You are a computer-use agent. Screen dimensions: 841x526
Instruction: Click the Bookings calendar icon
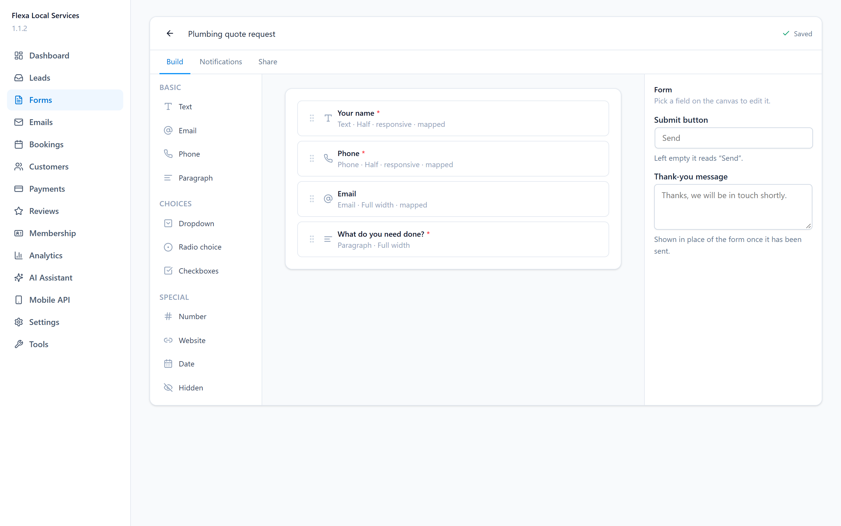pyautogui.click(x=19, y=144)
